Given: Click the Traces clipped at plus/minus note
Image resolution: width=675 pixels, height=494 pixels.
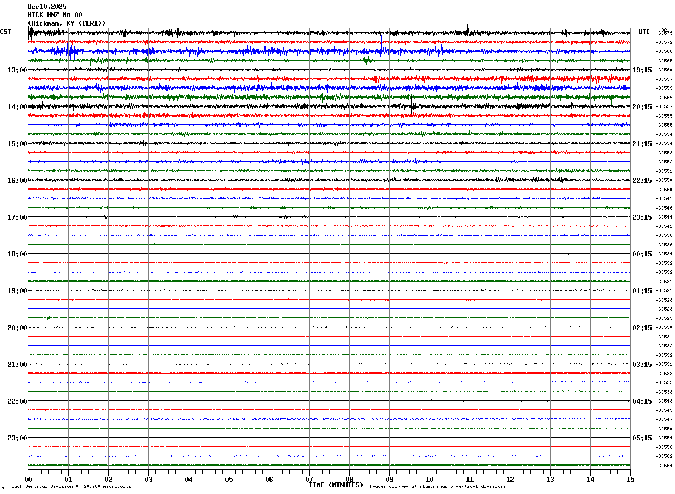Looking at the screenshot, I should (438, 487).
